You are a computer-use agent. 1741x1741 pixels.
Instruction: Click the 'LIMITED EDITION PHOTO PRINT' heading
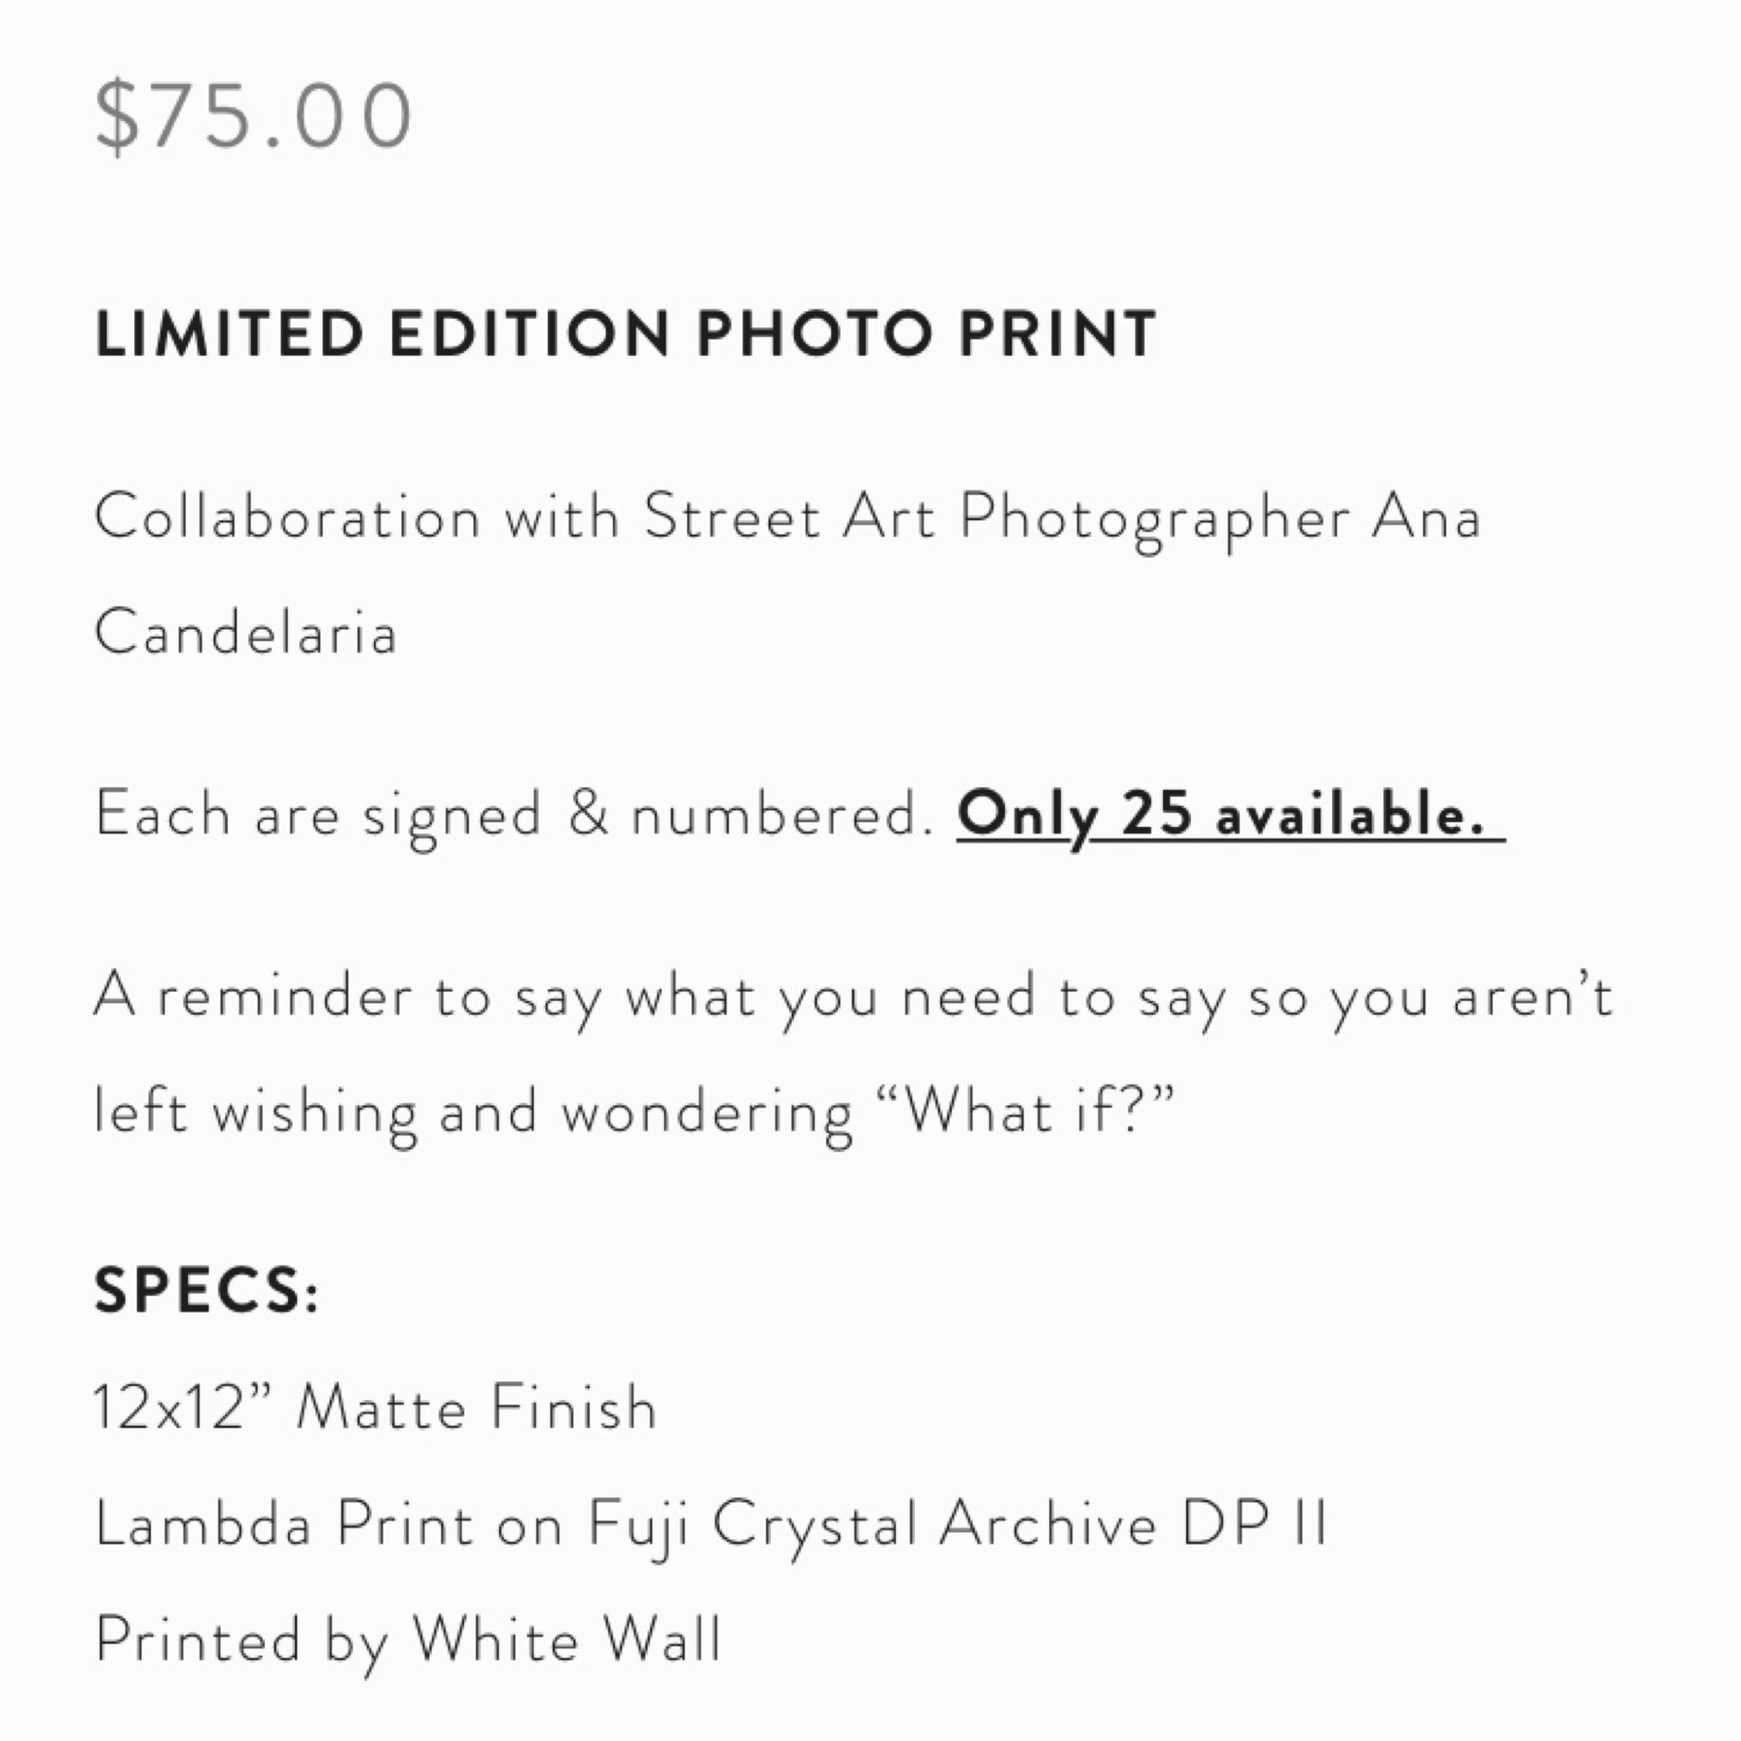626,333
